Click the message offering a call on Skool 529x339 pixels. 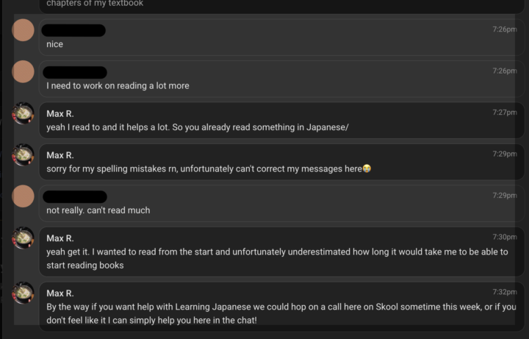tap(281, 313)
